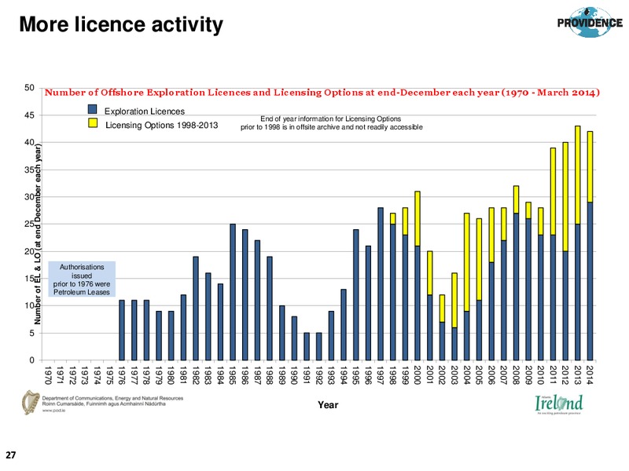Click the yellow segment of the 2012 bar
629x471 pixels.
565,197
